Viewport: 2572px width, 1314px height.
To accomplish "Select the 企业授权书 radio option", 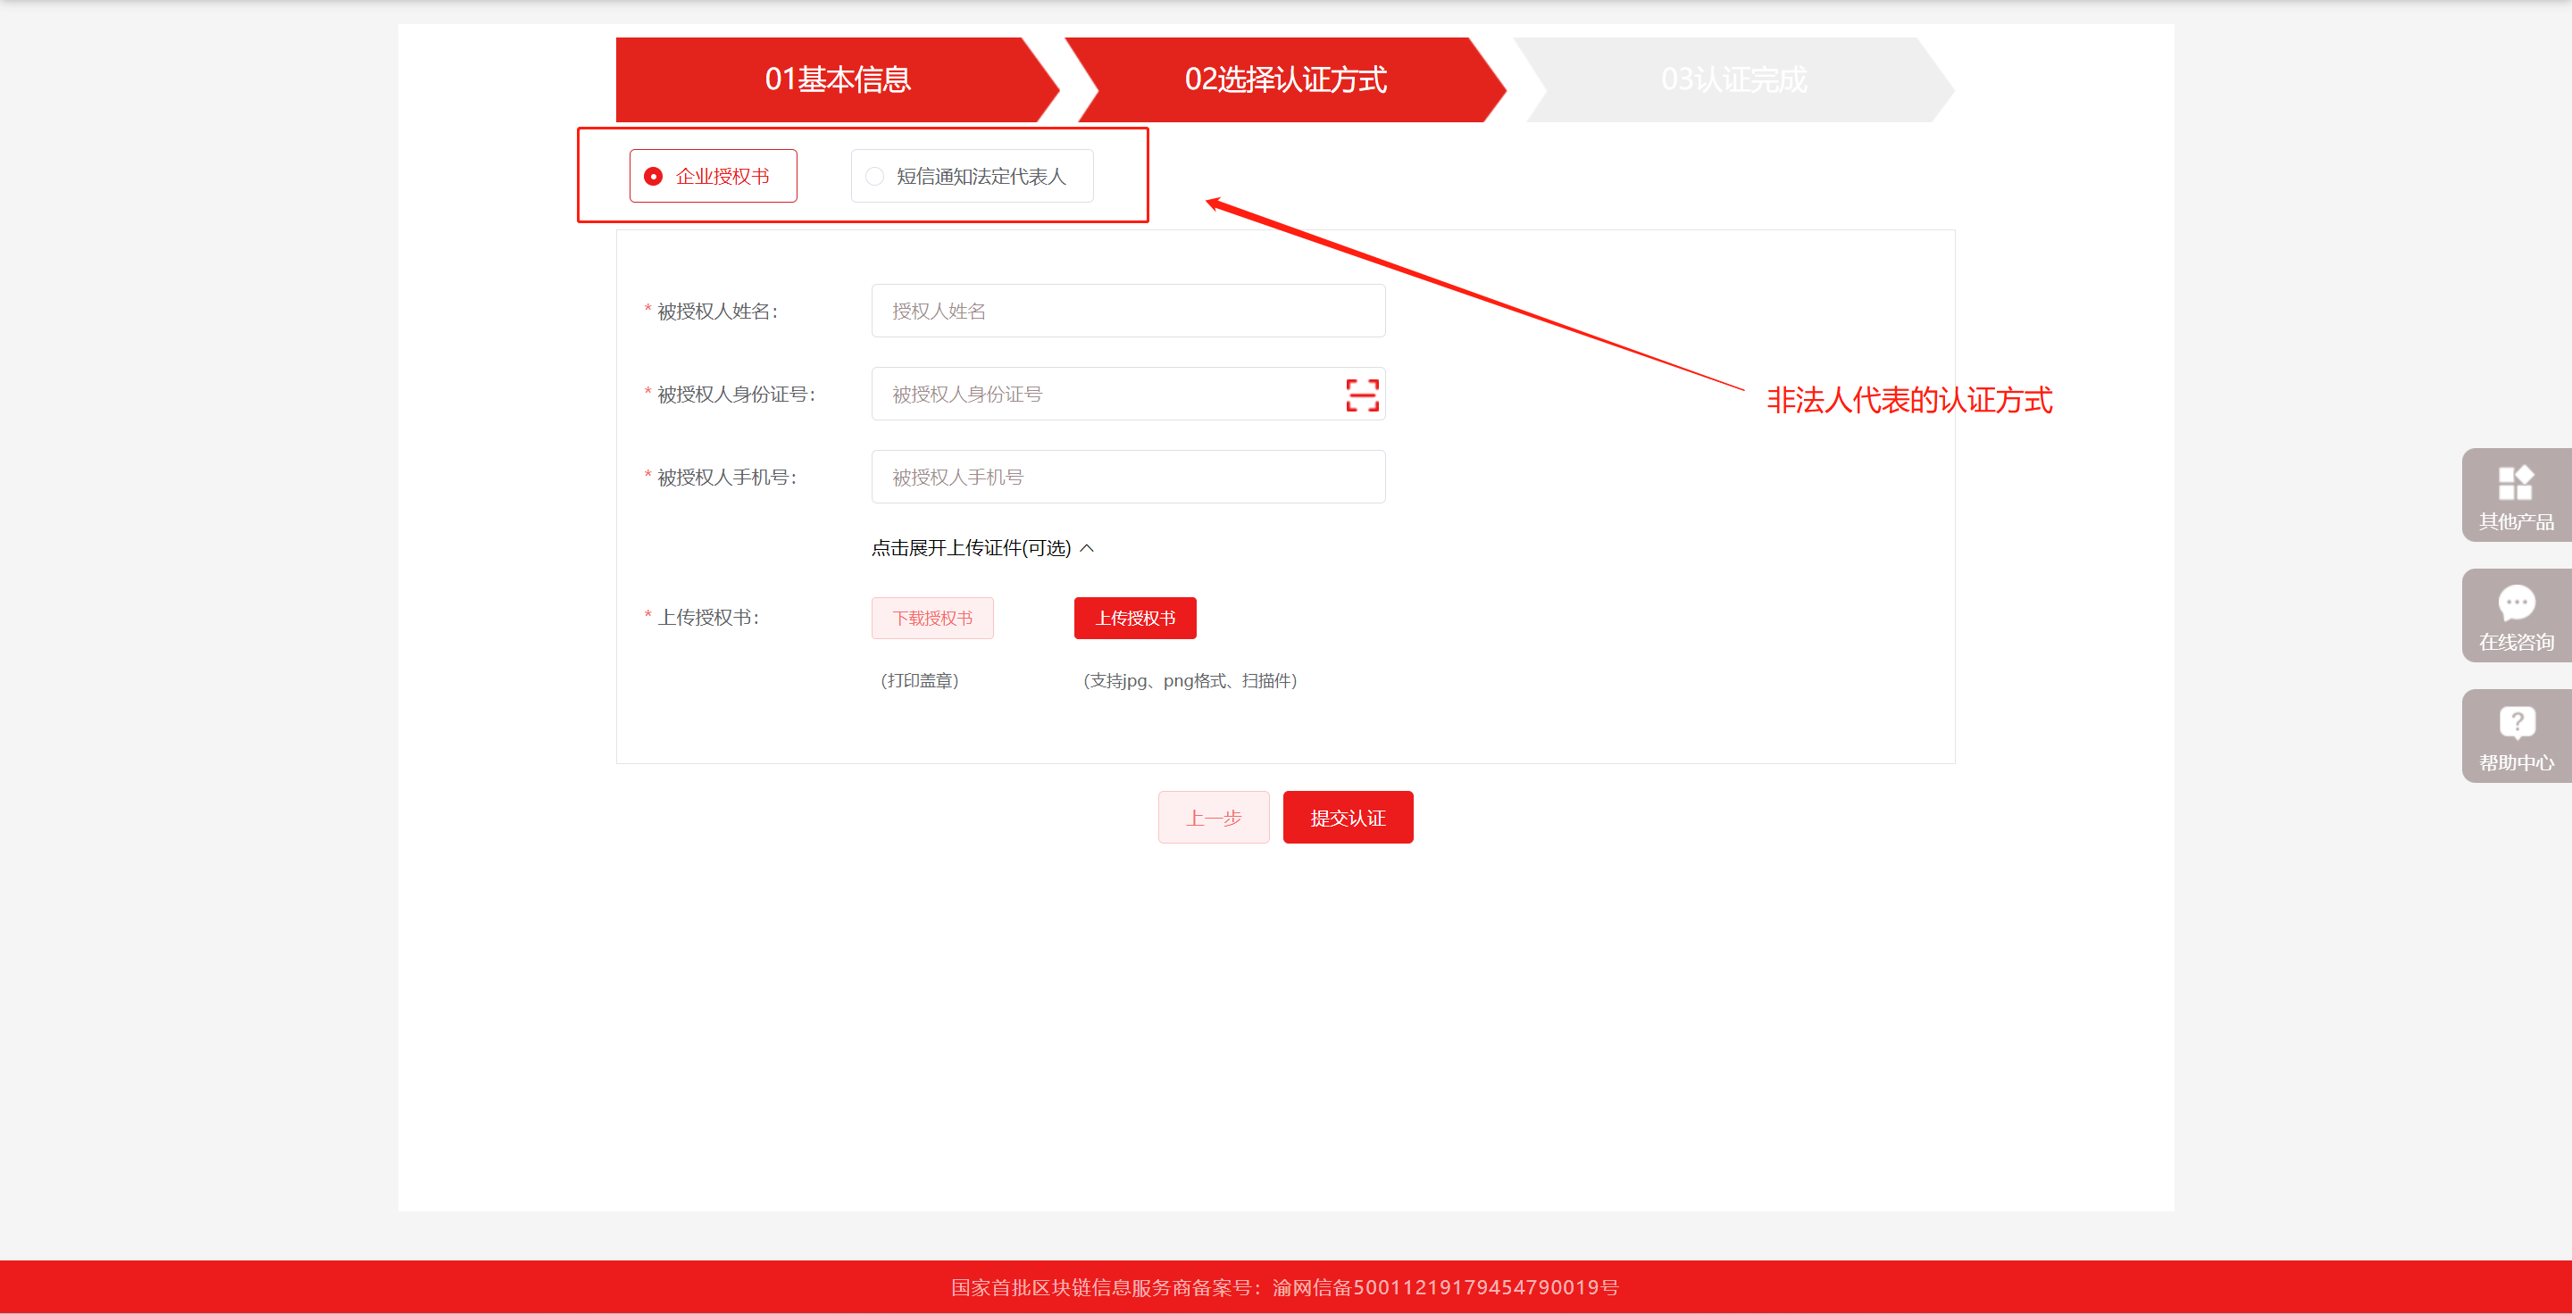I will click(x=653, y=177).
